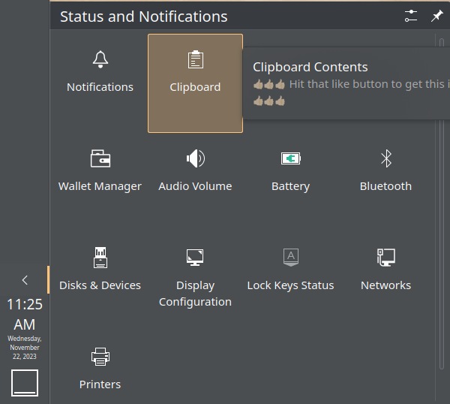Click the Disks & Devices label

100,285
